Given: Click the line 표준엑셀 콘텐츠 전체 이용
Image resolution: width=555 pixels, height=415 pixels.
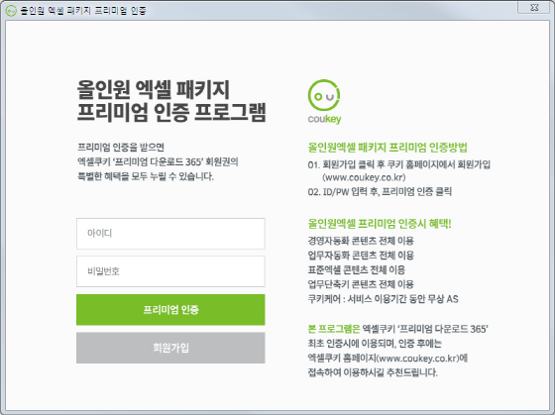Looking at the screenshot, I should pyautogui.click(x=357, y=270).
